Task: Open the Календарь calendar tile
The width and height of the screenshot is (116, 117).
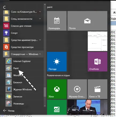Action: coord(57,21)
